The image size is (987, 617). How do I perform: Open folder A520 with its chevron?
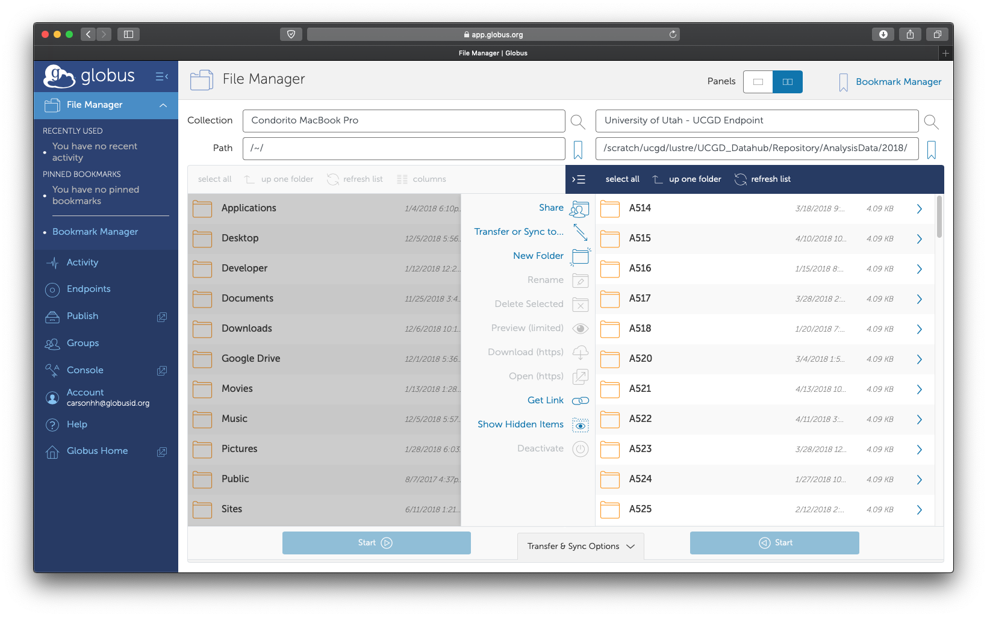(920, 359)
